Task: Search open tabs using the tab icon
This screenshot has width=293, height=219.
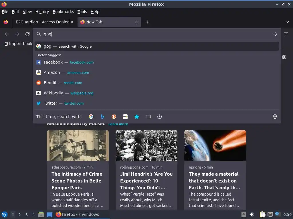Action: [148, 117]
